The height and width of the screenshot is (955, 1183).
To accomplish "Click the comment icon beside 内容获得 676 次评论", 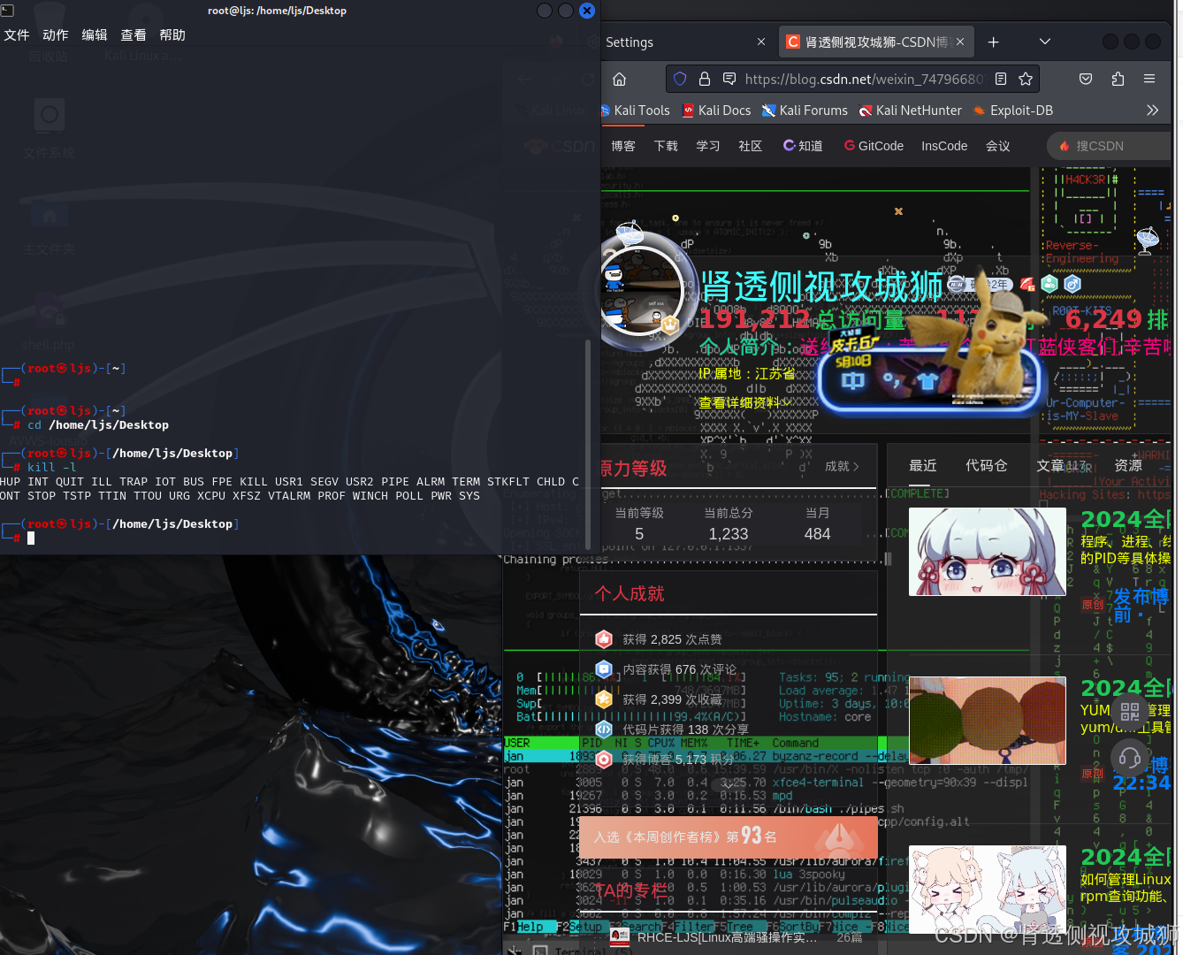I will click(604, 668).
